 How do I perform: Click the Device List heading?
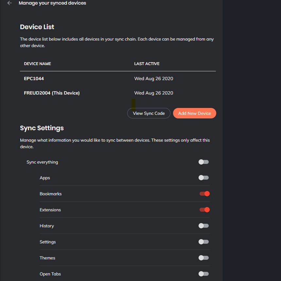tap(37, 27)
